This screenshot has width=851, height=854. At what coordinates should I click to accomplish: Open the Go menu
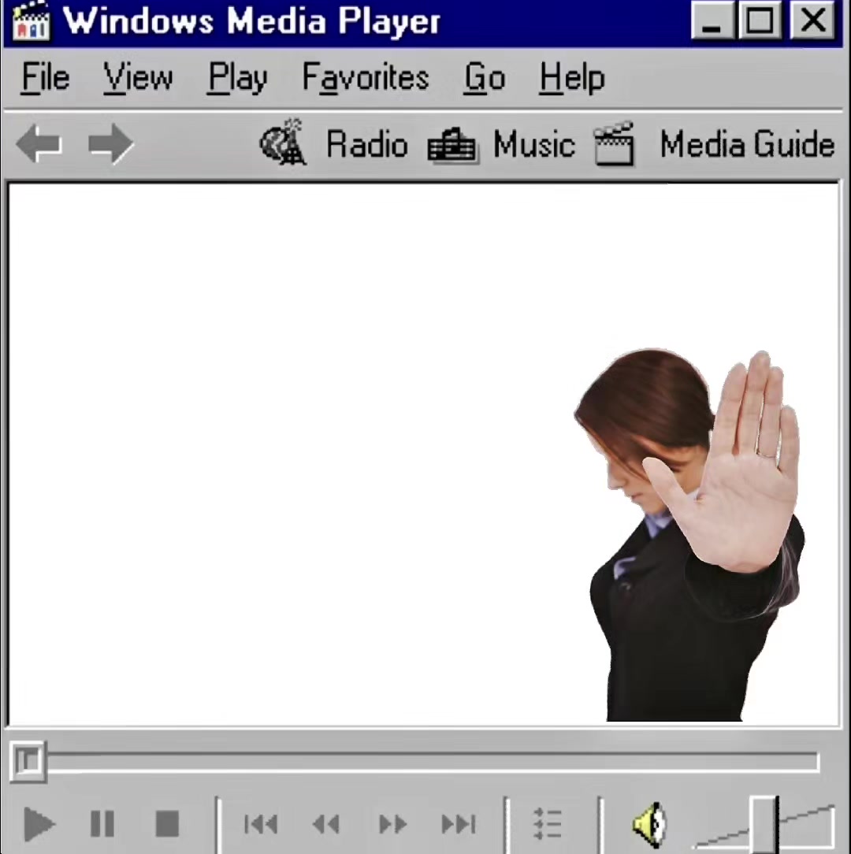tap(485, 78)
